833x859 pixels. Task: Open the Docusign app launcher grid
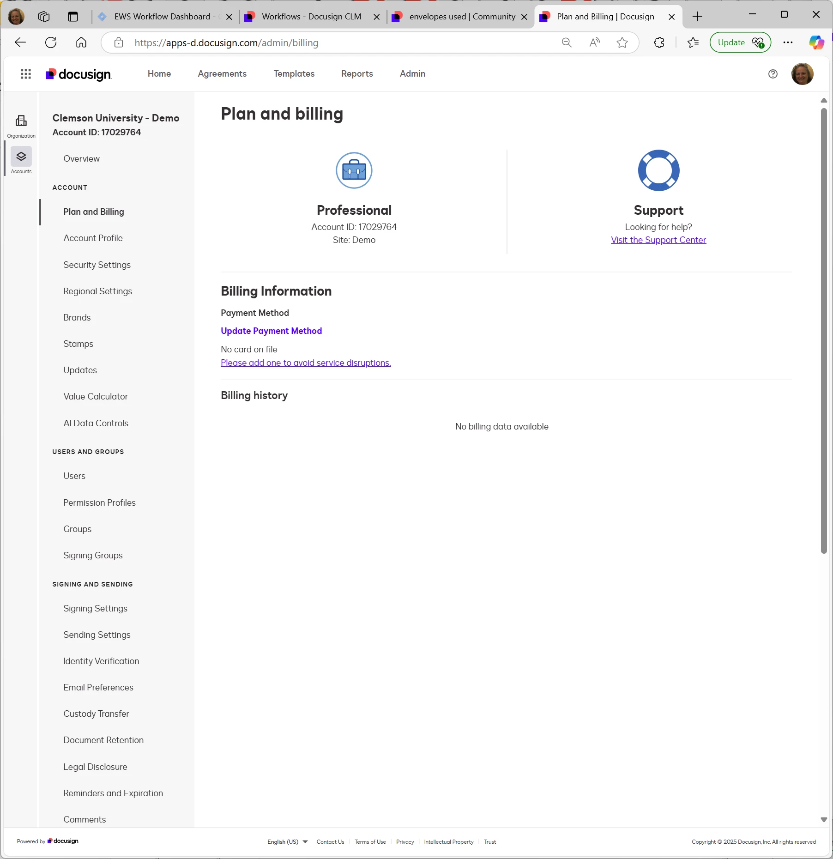pos(26,74)
